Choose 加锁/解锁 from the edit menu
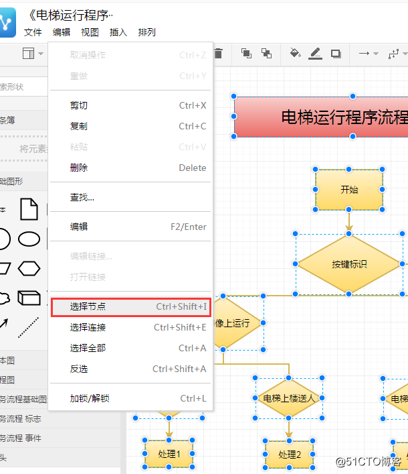This screenshot has width=408, height=474. (130, 398)
